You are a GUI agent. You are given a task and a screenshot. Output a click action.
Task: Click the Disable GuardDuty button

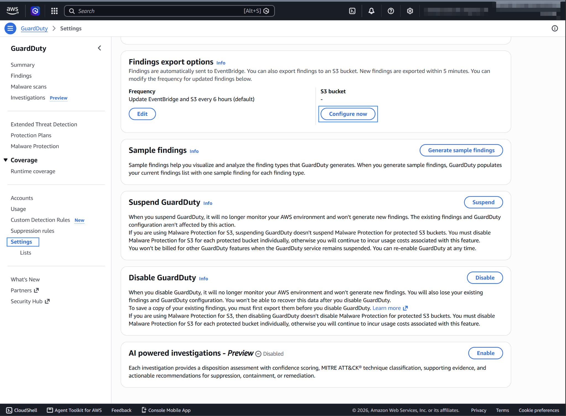(485, 278)
